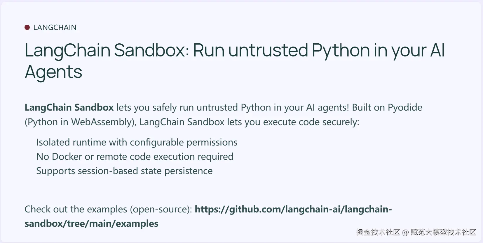Image resolution: width=483 pixels, height=243 pixels.
Task: Click the article title's first line
Action: click(235, 50)
